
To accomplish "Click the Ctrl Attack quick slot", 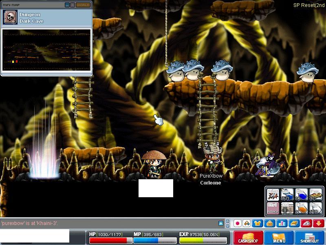I will click(273, 208).
